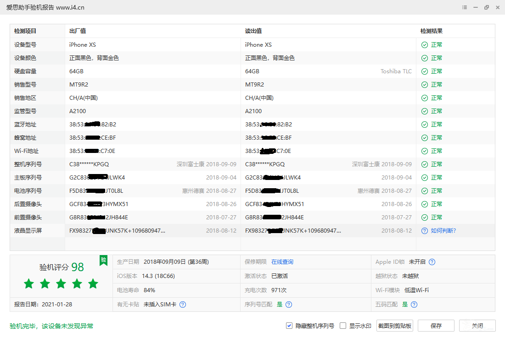The width and height of the screenshot is (505, 343).
Task: Click the 读出值 column header
Action: point(253,31)
